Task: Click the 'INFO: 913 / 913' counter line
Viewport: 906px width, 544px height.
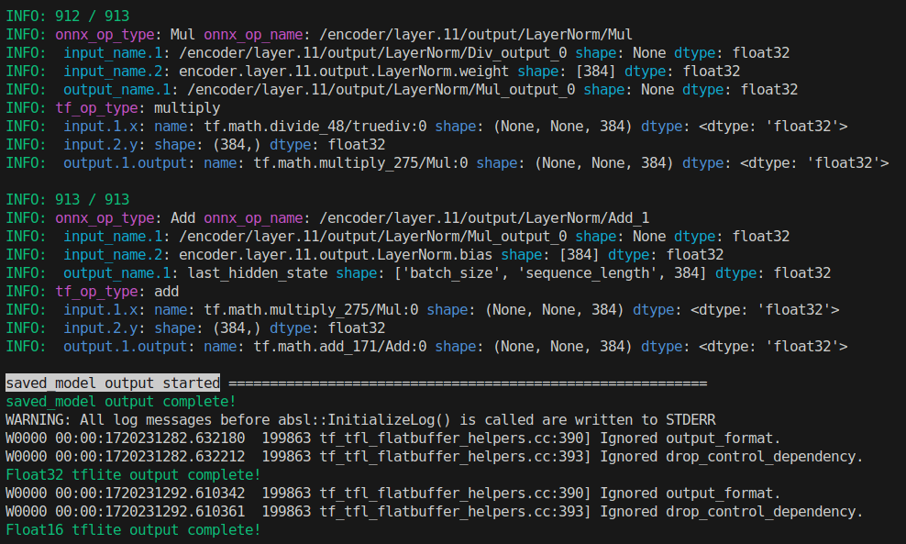Action: tap(68, 199)
